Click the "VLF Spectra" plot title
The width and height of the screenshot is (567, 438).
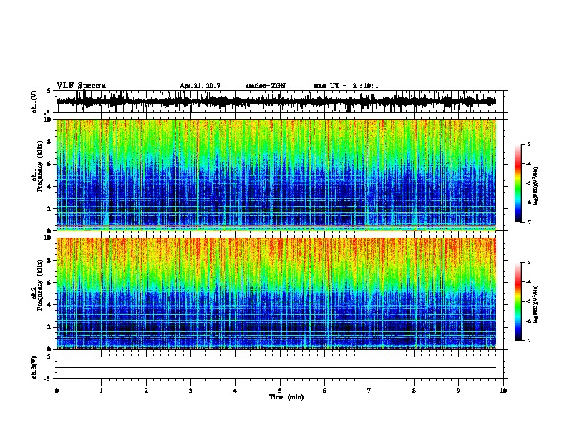pyautogui.click(x=81, y=85)
